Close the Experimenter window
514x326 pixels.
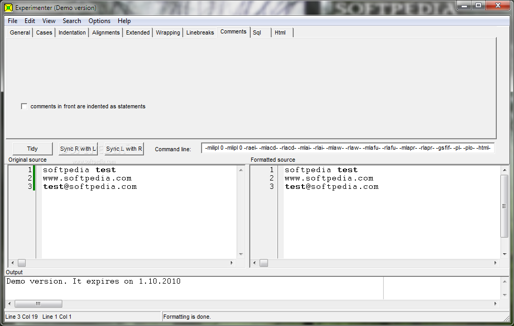tap(498, 6)
